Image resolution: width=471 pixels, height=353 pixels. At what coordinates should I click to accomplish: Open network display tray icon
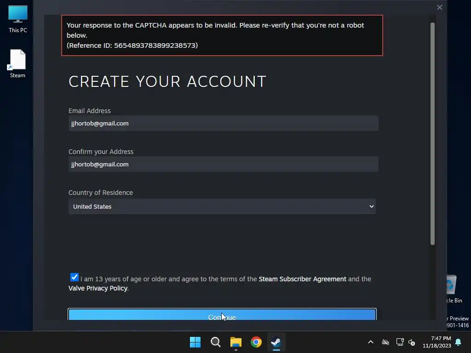(400, 342)
